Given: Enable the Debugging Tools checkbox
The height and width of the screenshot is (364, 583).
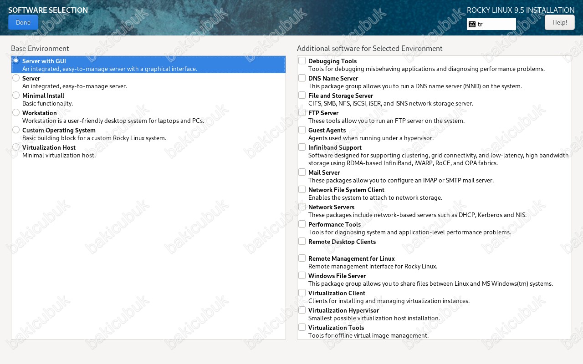Looking at the screenshot, I should tap(302, 61).
